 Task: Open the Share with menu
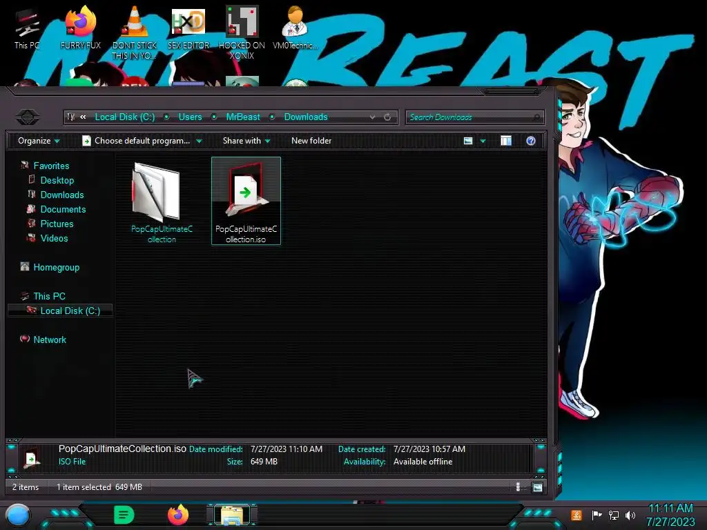246,141
